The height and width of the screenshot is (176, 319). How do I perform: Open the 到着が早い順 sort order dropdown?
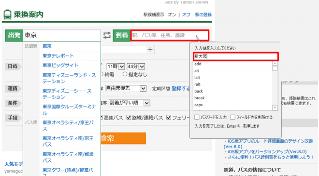(130, 103)
